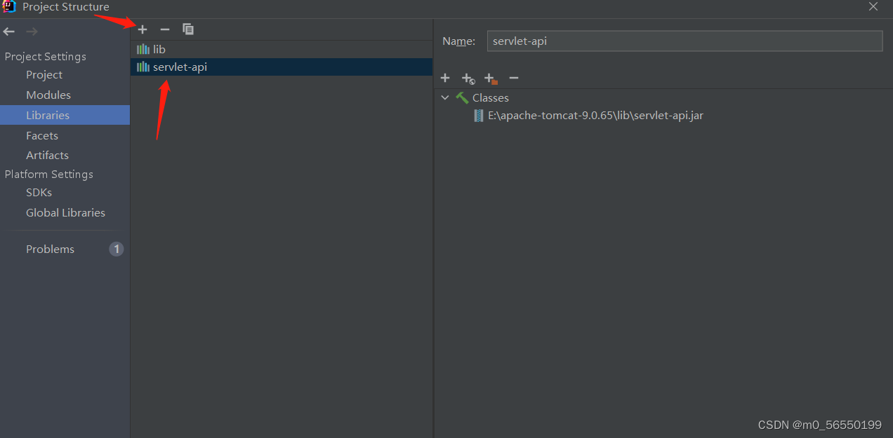The height and width of the screenshot is (438, 893).
Task: Click the copy library icon
Action: click(x=188, y=29)
